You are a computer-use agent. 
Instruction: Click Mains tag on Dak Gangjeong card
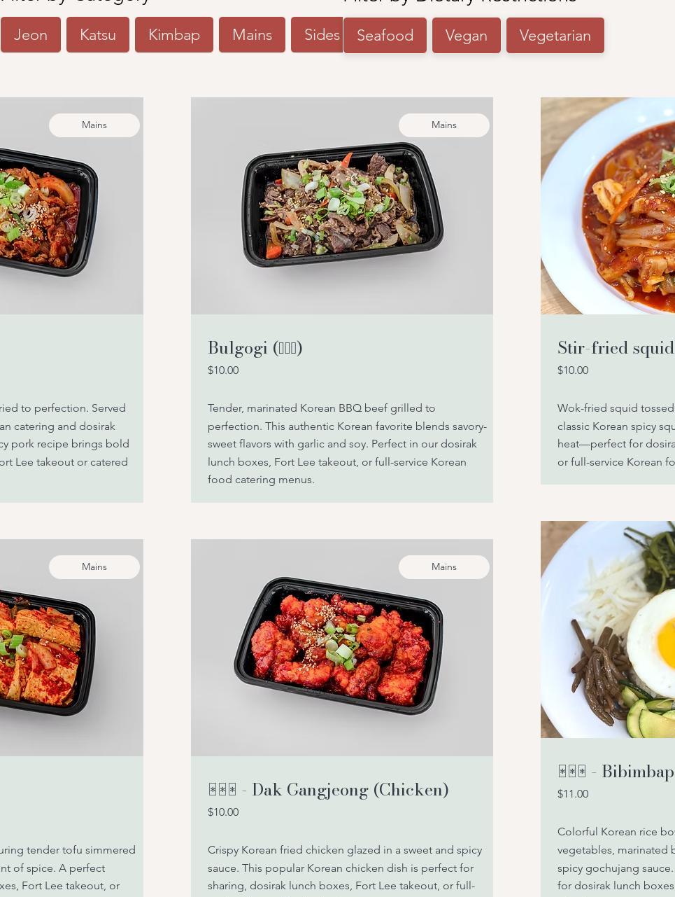[x=444, y=567]
